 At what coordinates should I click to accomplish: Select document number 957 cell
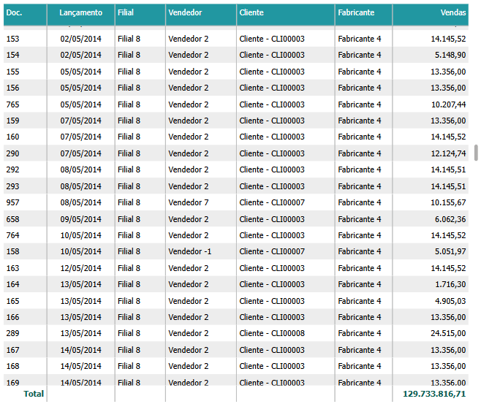[x=13, y=202]
